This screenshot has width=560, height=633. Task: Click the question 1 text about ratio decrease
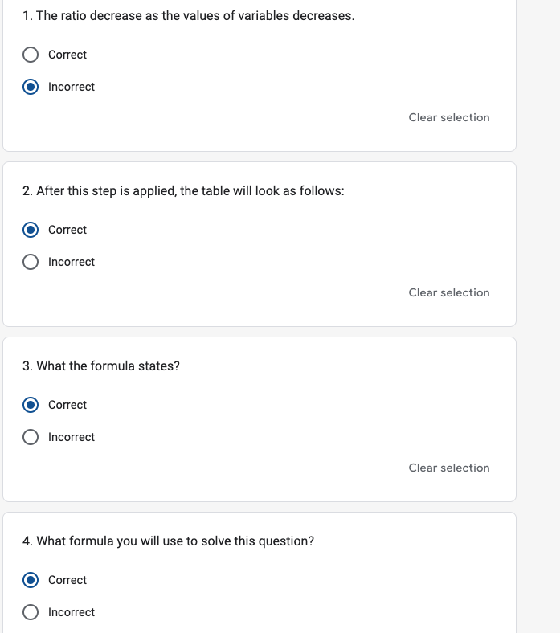188,16
